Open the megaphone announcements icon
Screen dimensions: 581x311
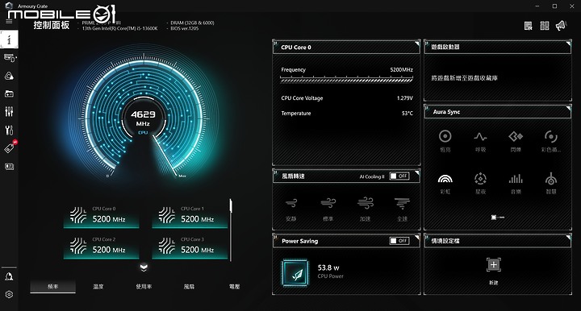561,26
